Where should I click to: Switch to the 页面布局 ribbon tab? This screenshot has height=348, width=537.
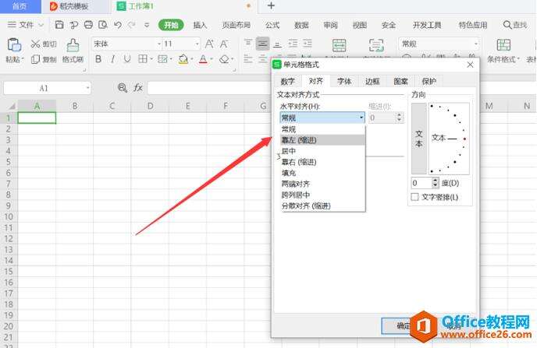point(236,25)
